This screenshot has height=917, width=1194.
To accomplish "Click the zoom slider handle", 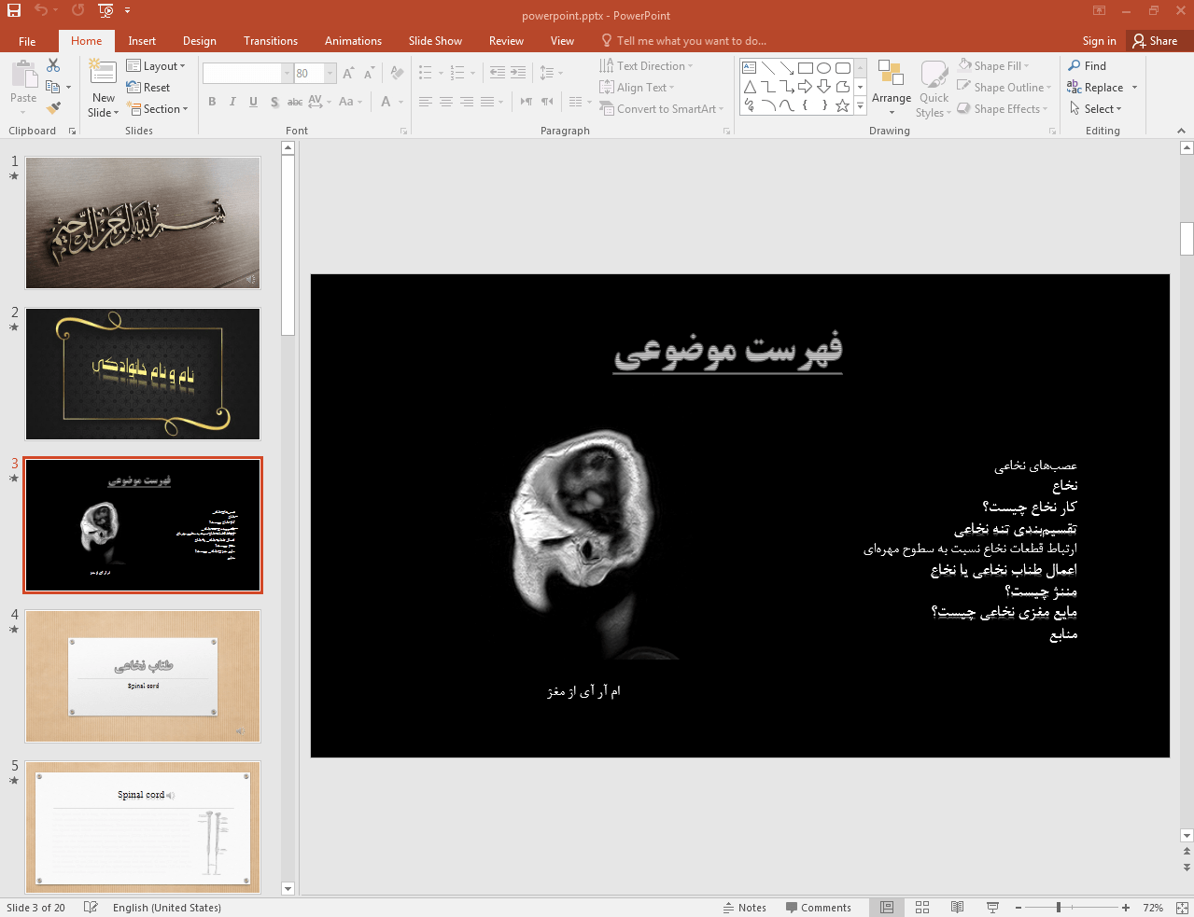I will pos(1058,908).
